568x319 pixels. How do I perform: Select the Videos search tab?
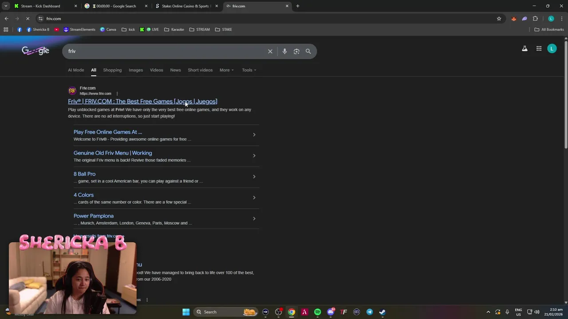pos(156,70)
